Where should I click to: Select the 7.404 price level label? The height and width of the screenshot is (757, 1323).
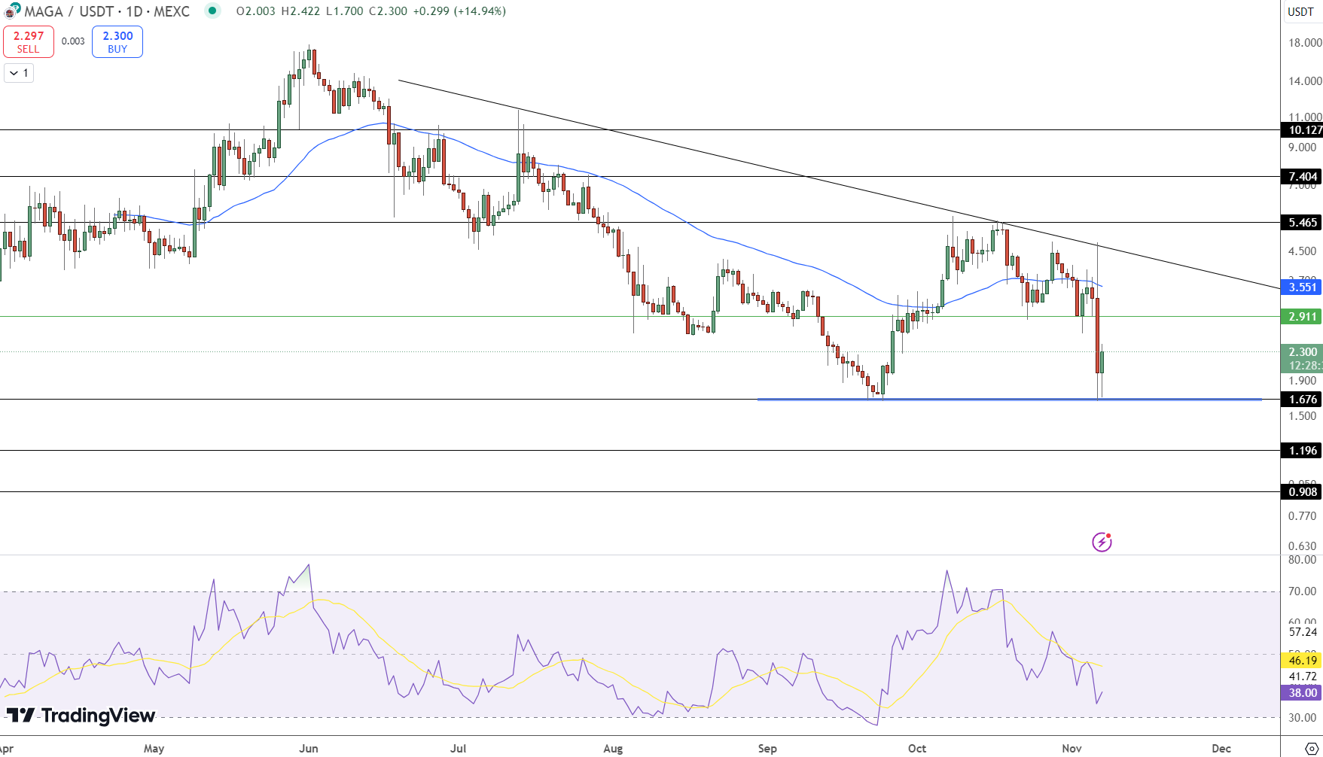pyautogui.click(x=1302, y=177)
